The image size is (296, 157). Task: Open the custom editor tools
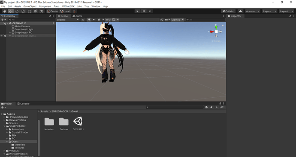[42, 11]
